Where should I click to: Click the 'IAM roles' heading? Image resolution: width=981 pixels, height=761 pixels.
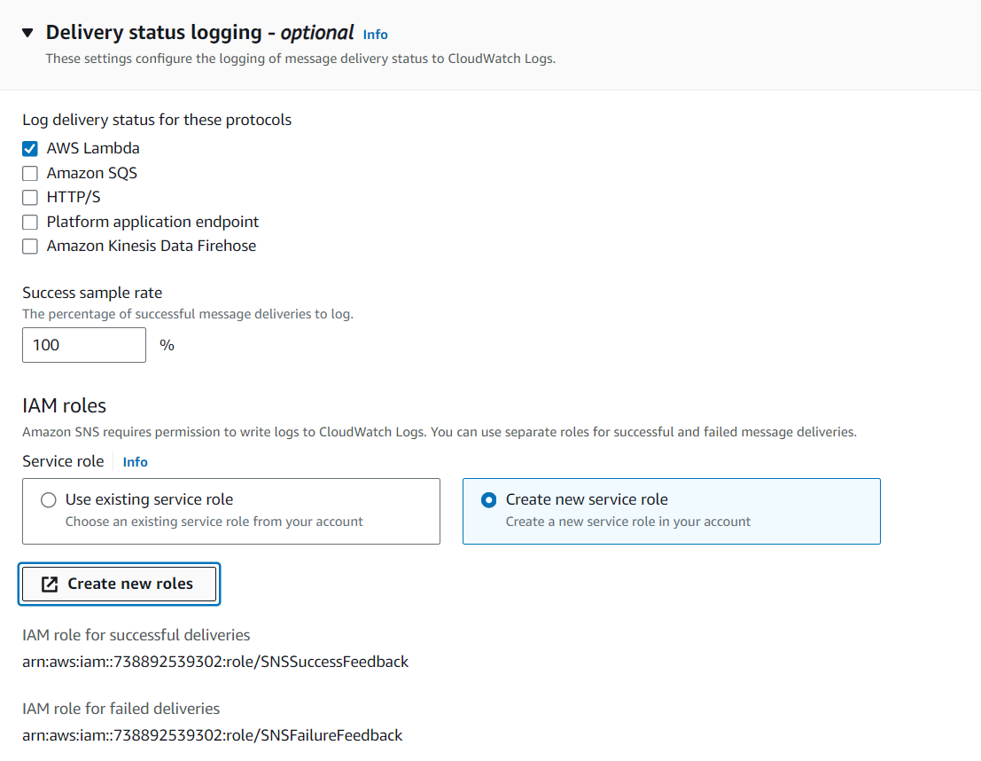tap(65, 406)
